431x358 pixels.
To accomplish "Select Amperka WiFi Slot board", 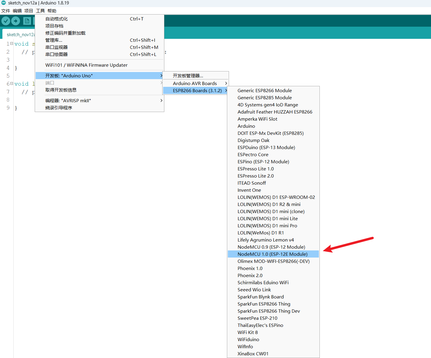I will pos(273,119).
